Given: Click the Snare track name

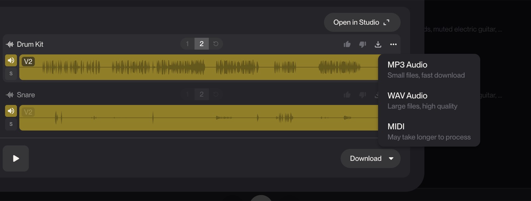Looking at the screenshot, I should pos(26,95).
